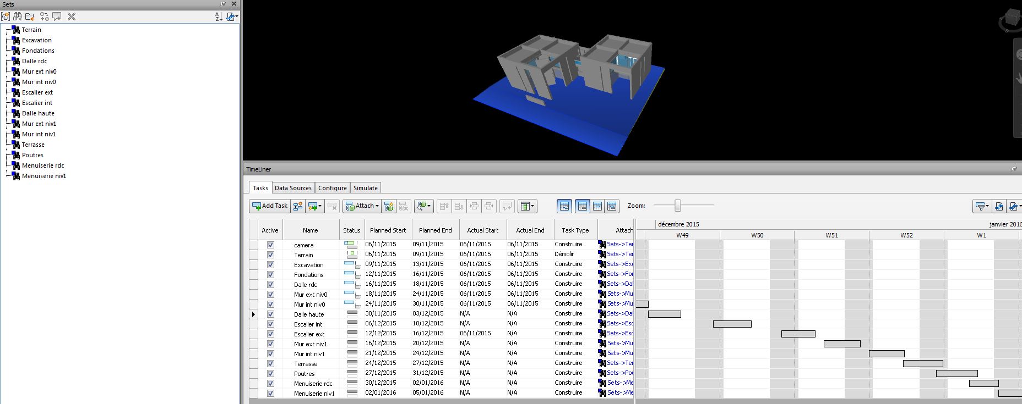Delete selected set with the X icon

click(x=72, y=16)
